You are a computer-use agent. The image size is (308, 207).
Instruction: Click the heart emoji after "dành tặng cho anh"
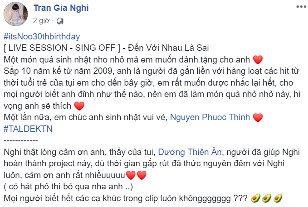(258, 60)
